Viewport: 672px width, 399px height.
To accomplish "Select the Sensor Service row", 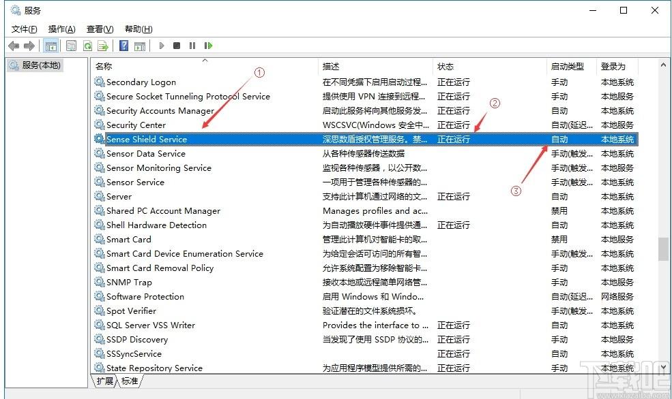I will (365, 182).
